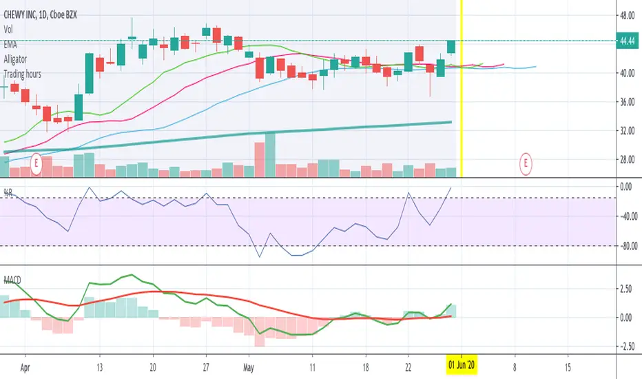Click the -80.00 level on %R axis
Viewport: 642px width, 379px height.
pos(628,246)
